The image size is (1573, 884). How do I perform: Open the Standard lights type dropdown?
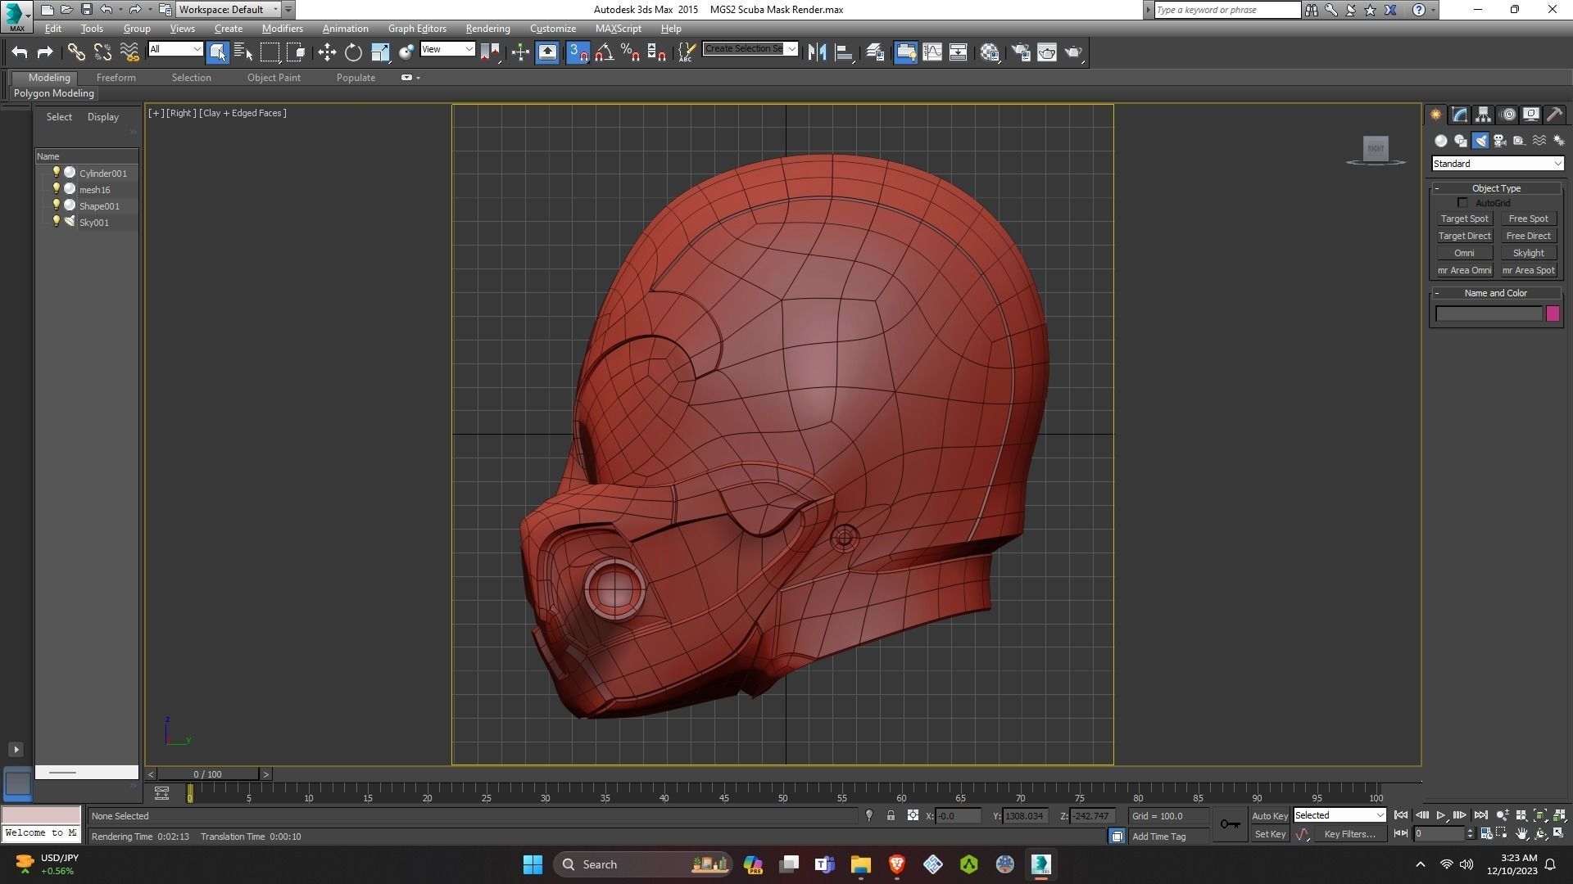pos(1497,164)
